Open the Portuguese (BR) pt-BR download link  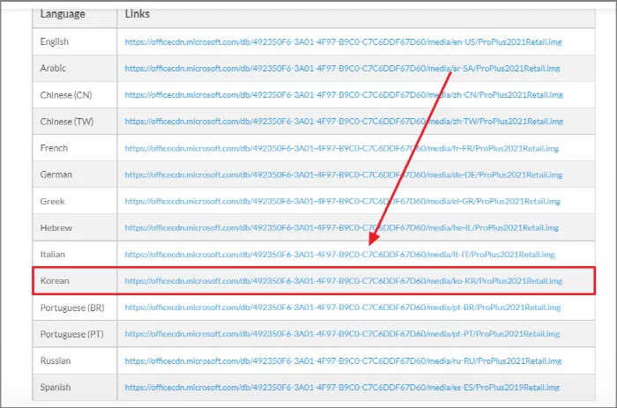[343, 308]
